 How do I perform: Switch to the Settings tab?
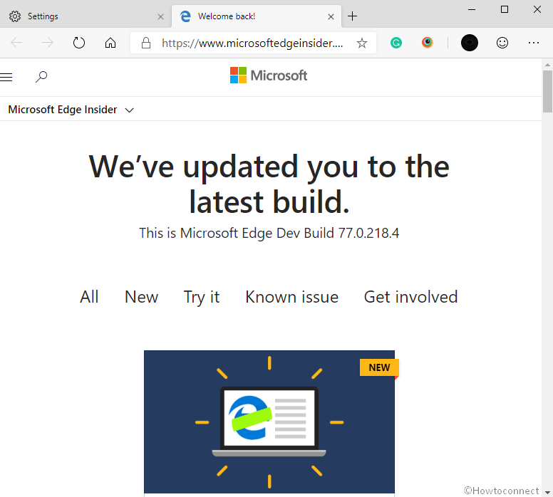[86, 16]
